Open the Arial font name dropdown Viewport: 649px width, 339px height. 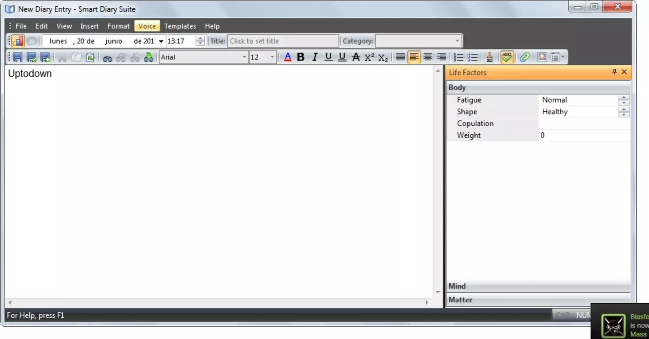coord(244,57)
